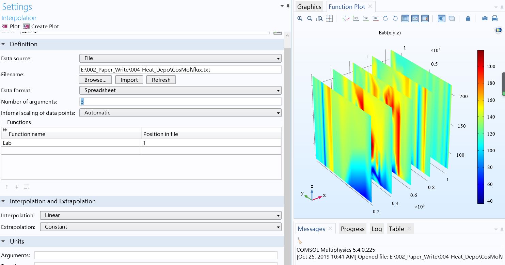The height and width of the screenshot is (265, 505).
Task: Switch to the yz view
Action: [365, 18]
